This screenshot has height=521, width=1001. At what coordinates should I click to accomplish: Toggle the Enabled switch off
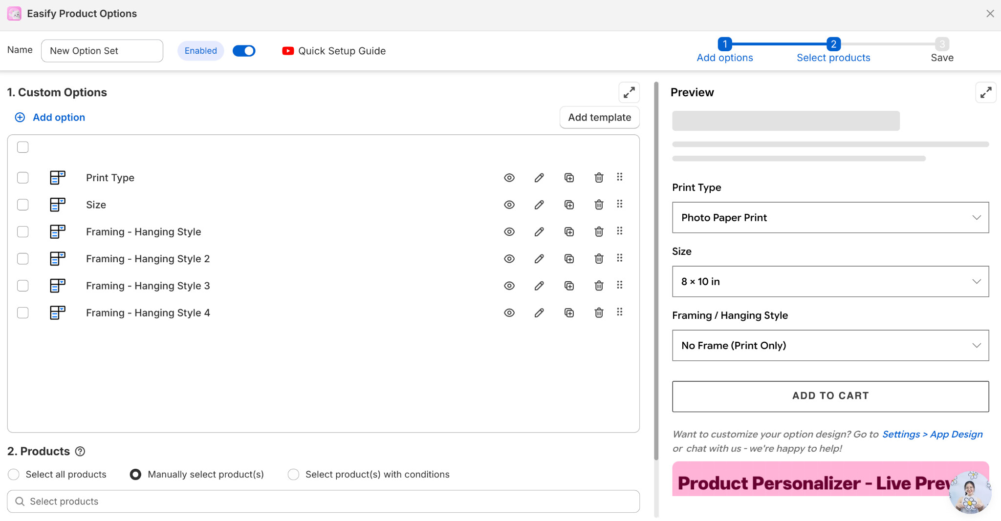[x=244, y=51]
